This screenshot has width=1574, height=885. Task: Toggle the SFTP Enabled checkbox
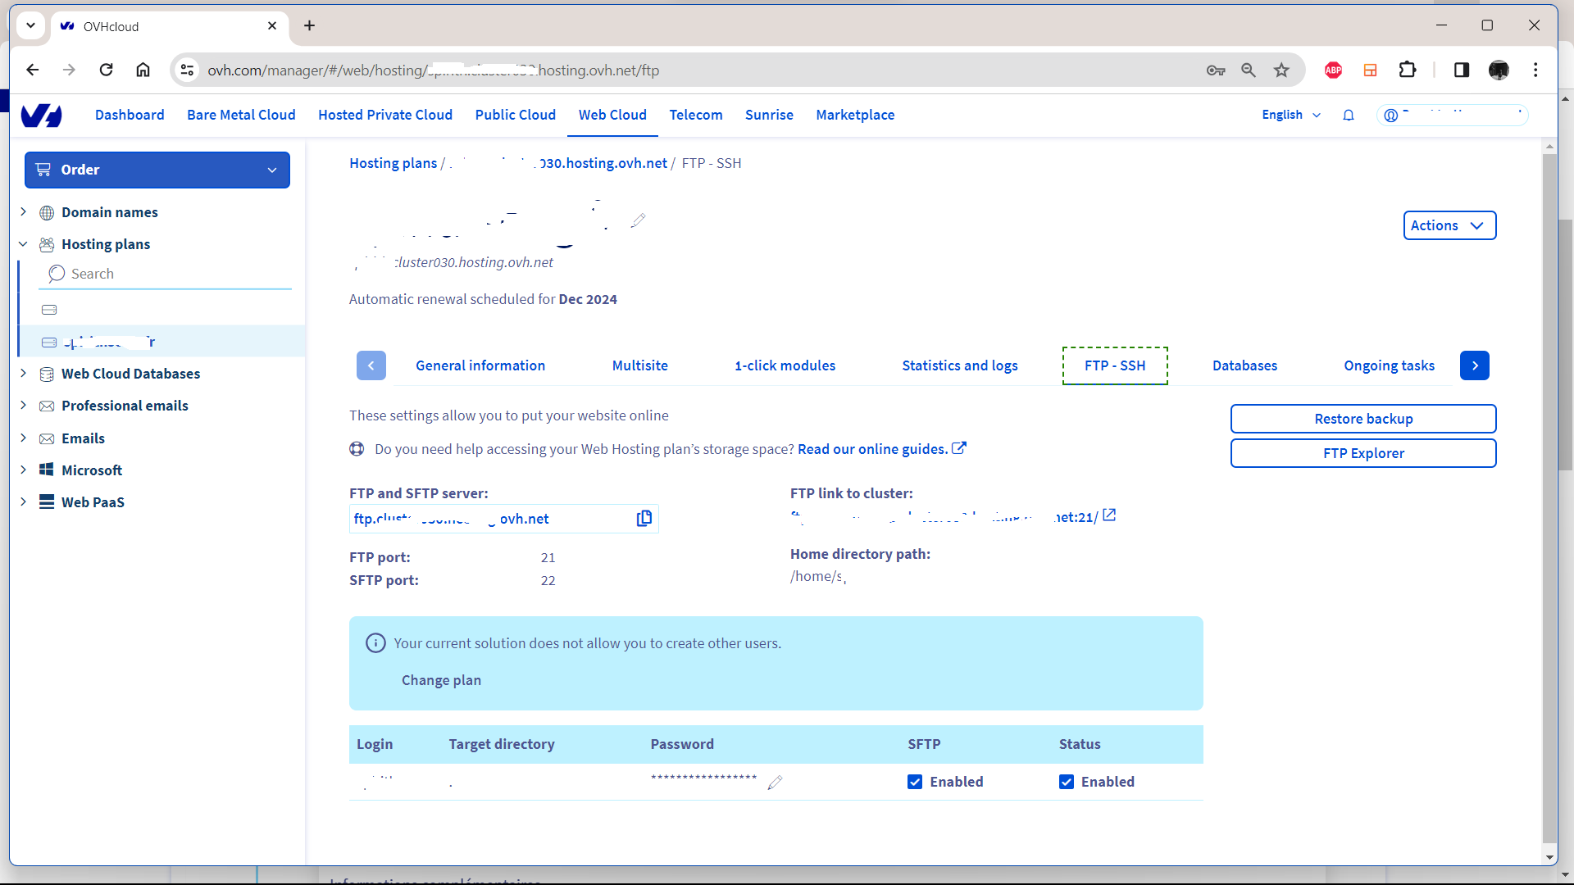915,783
